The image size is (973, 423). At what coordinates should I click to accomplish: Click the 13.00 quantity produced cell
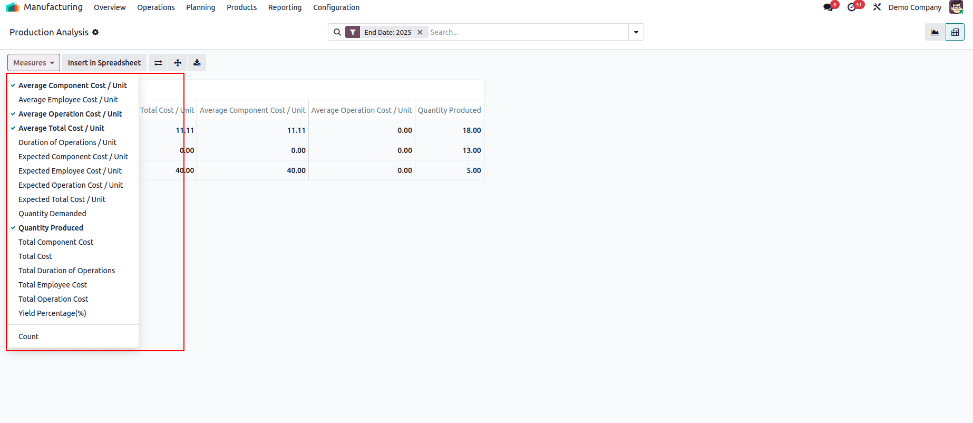click(x=450, y=150)
